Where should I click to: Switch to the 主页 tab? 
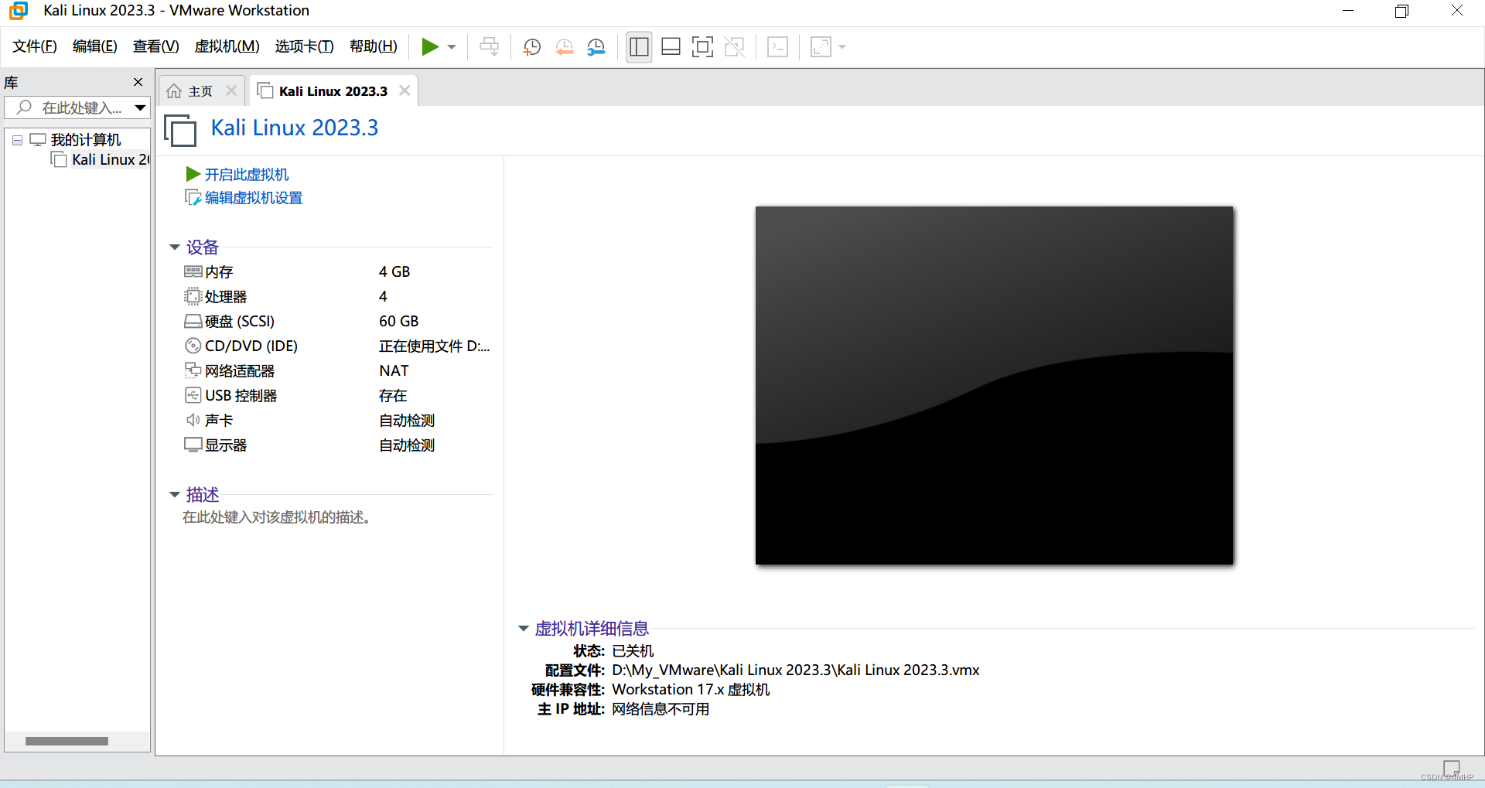point(200,91)
